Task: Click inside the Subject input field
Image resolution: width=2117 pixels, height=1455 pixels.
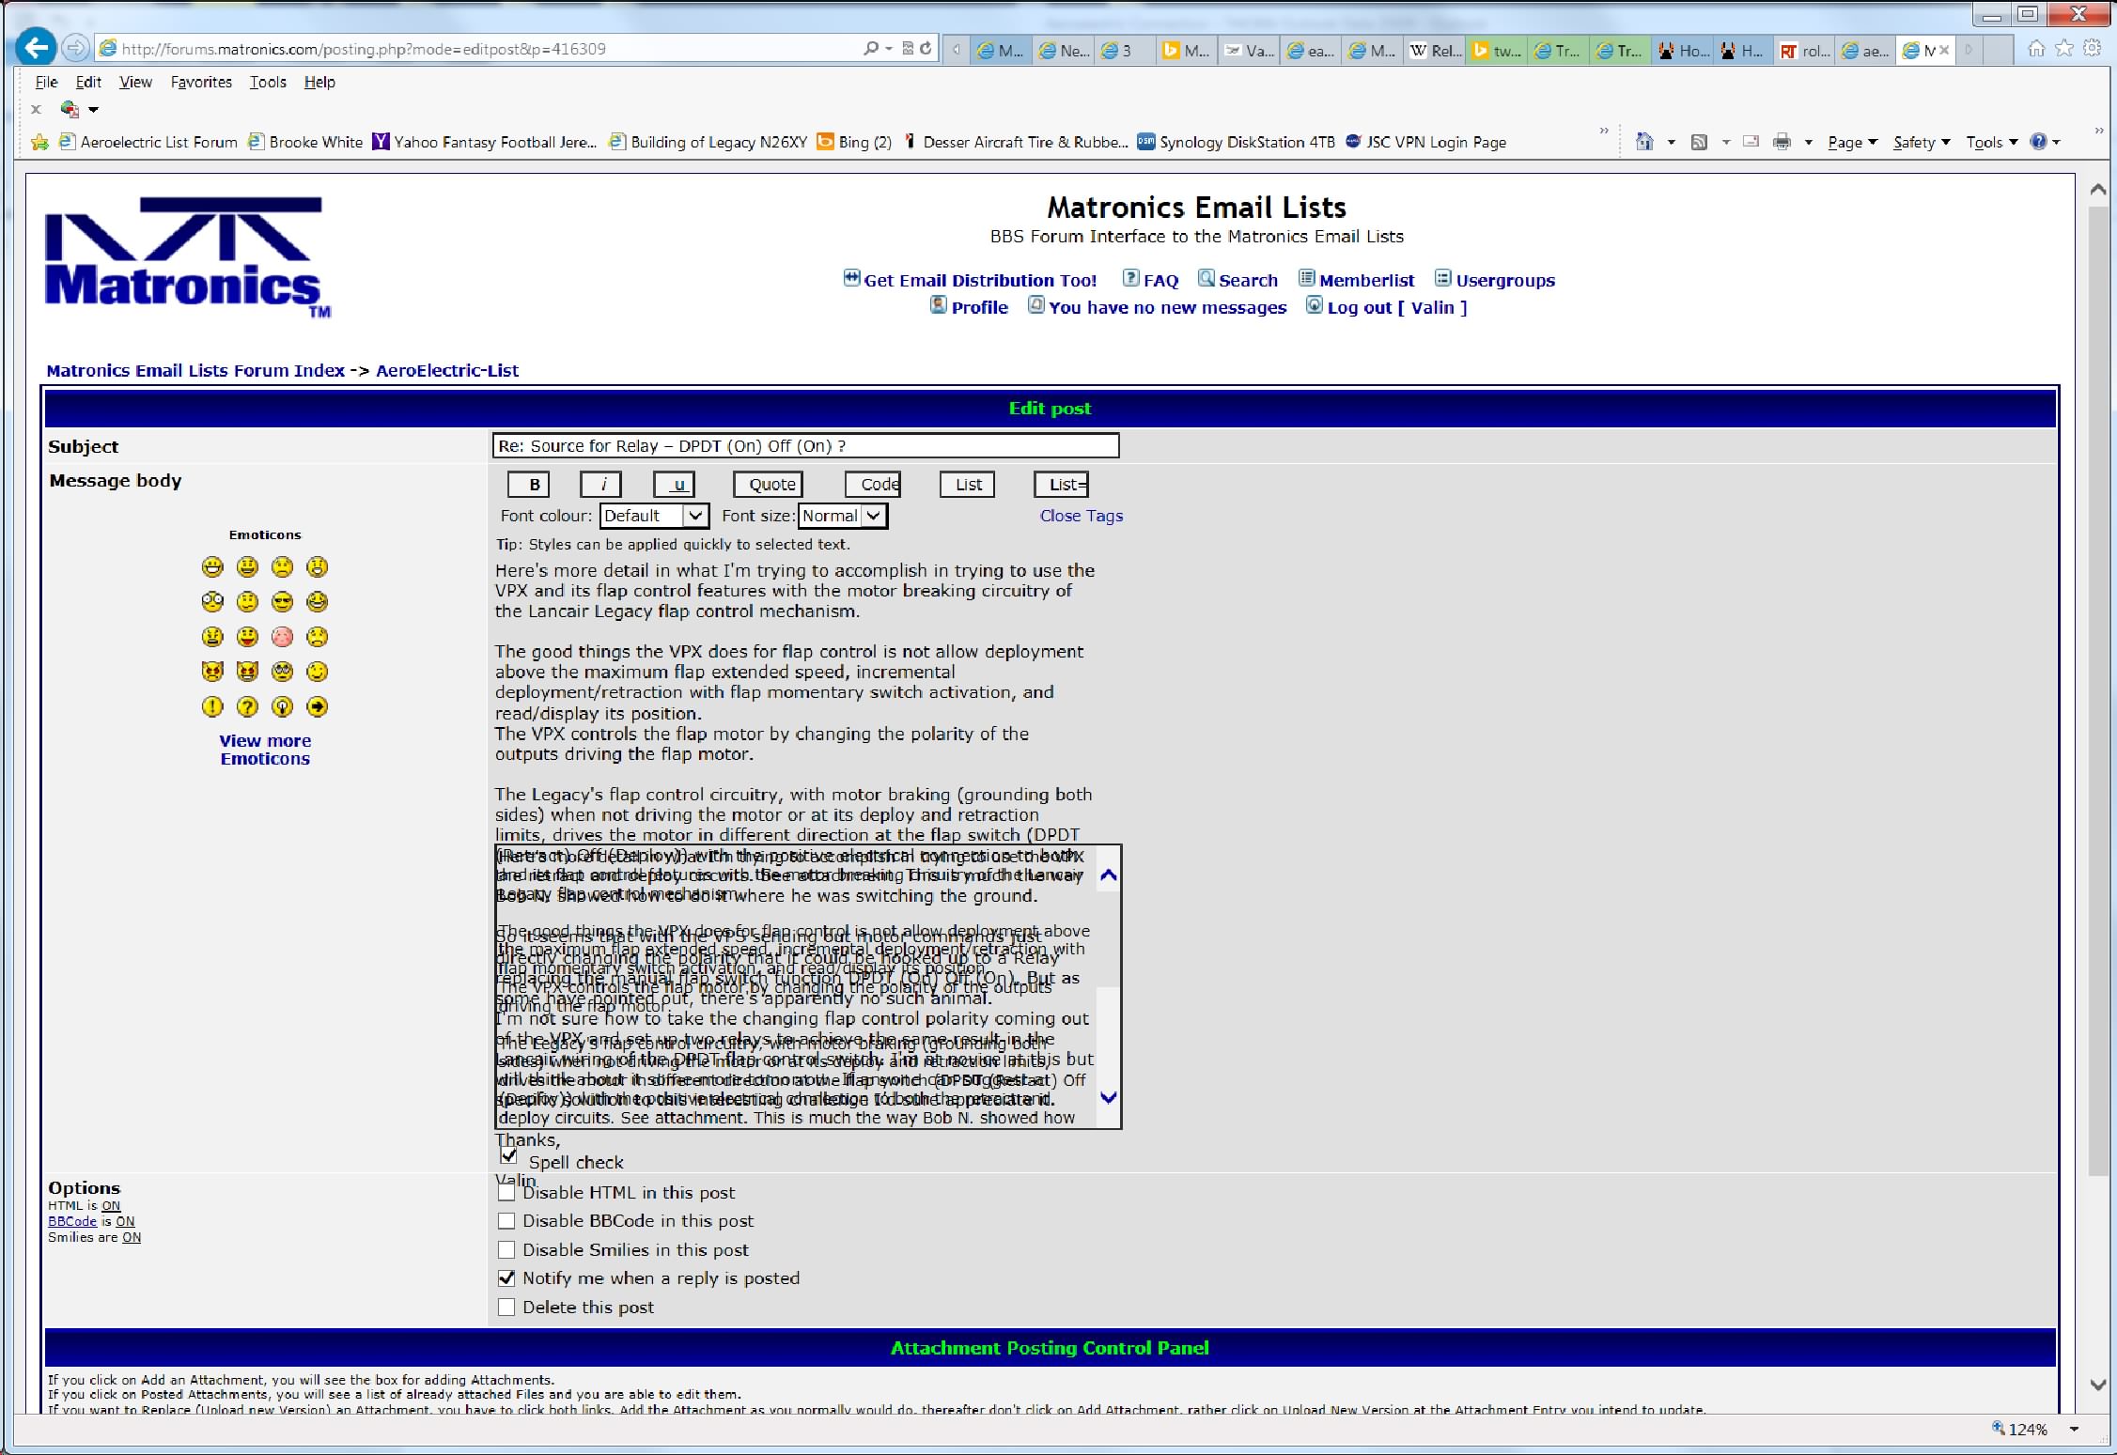Action: tap(803, 445)
